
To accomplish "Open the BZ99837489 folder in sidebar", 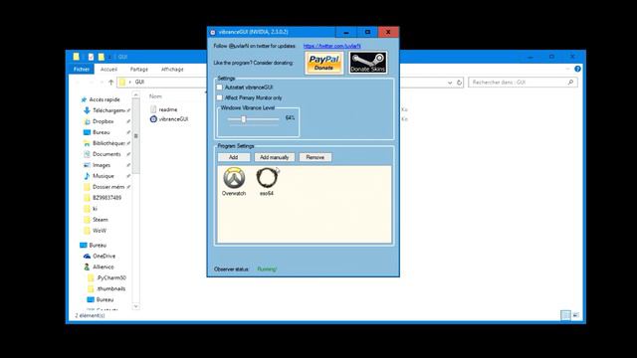I will tap(103, 198).
